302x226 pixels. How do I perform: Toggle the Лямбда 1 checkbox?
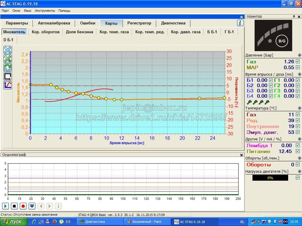point(298,145)
